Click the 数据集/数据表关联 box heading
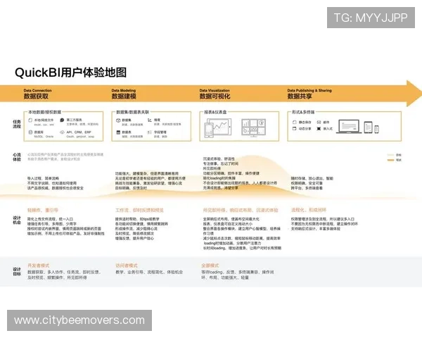Image resolution: width=422 pixels, height=338 pixels. [x=132, y=112]
